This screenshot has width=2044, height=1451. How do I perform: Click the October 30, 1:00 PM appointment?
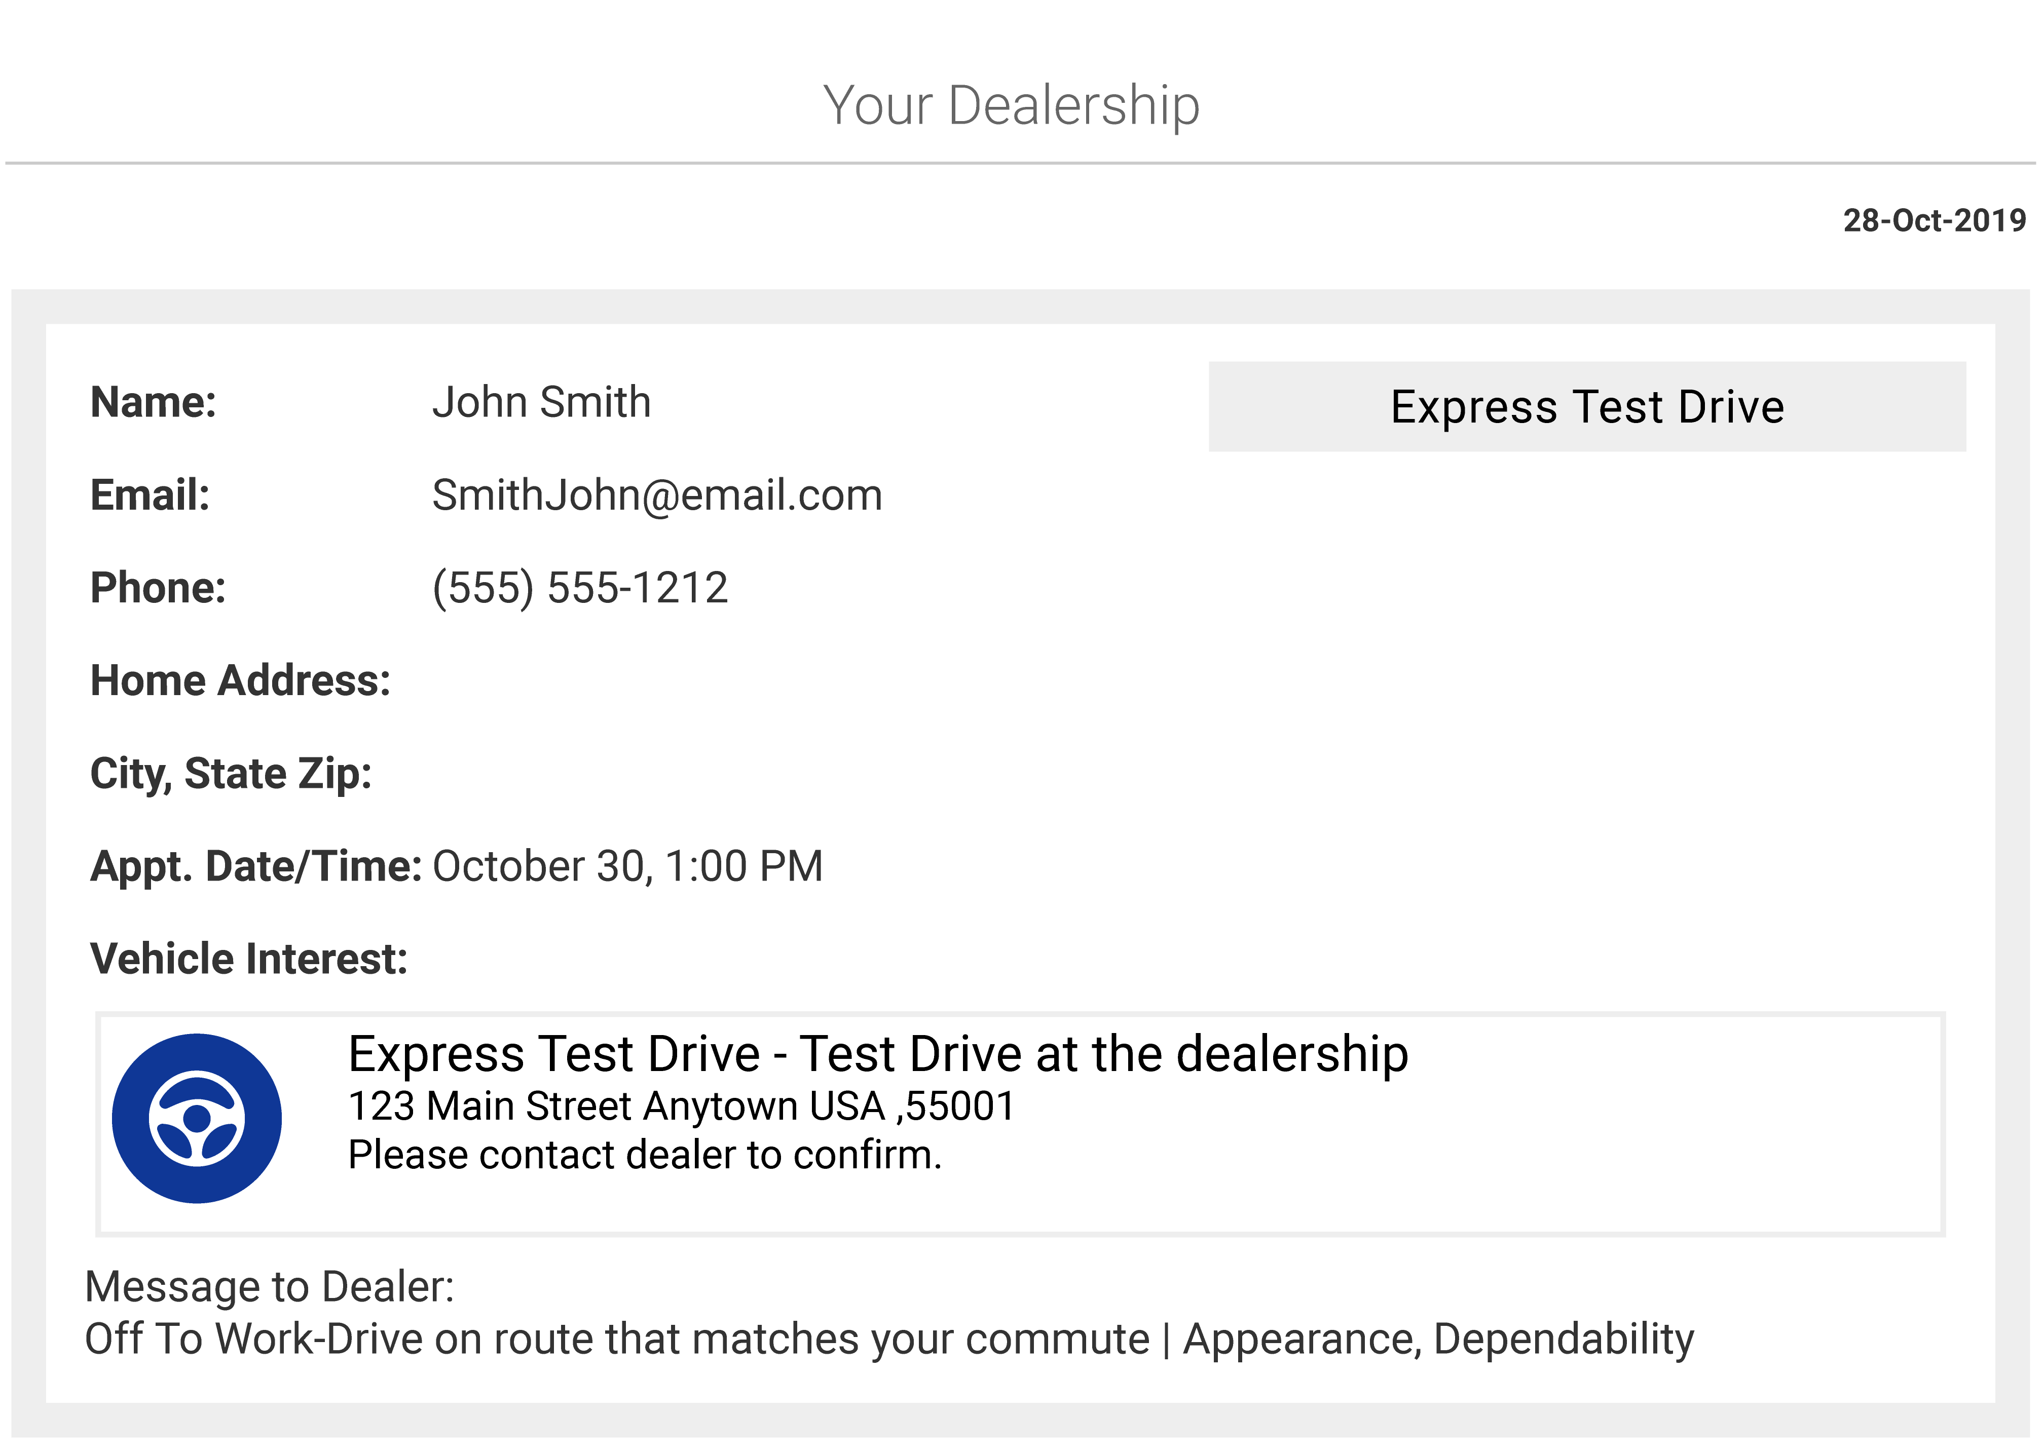[627, 867]
